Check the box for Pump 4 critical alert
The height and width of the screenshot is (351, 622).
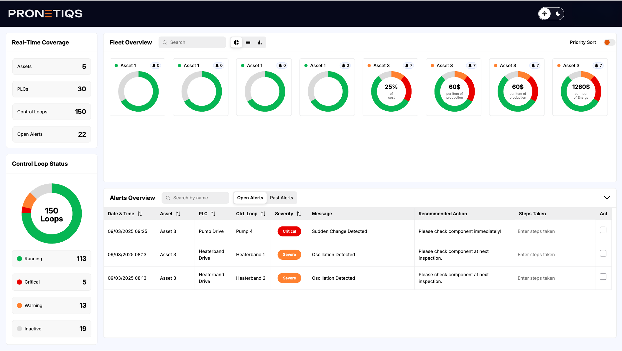[603, 230]
